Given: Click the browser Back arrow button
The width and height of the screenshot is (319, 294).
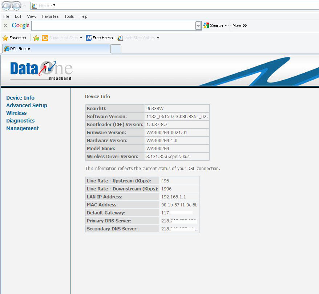Looking at the screenshot, I should [6, 6].
